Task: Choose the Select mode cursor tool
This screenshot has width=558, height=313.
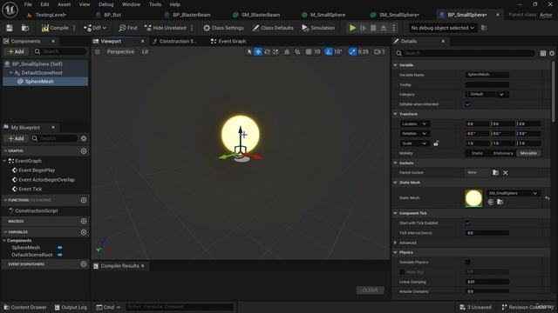Action: tap(249, 52)
